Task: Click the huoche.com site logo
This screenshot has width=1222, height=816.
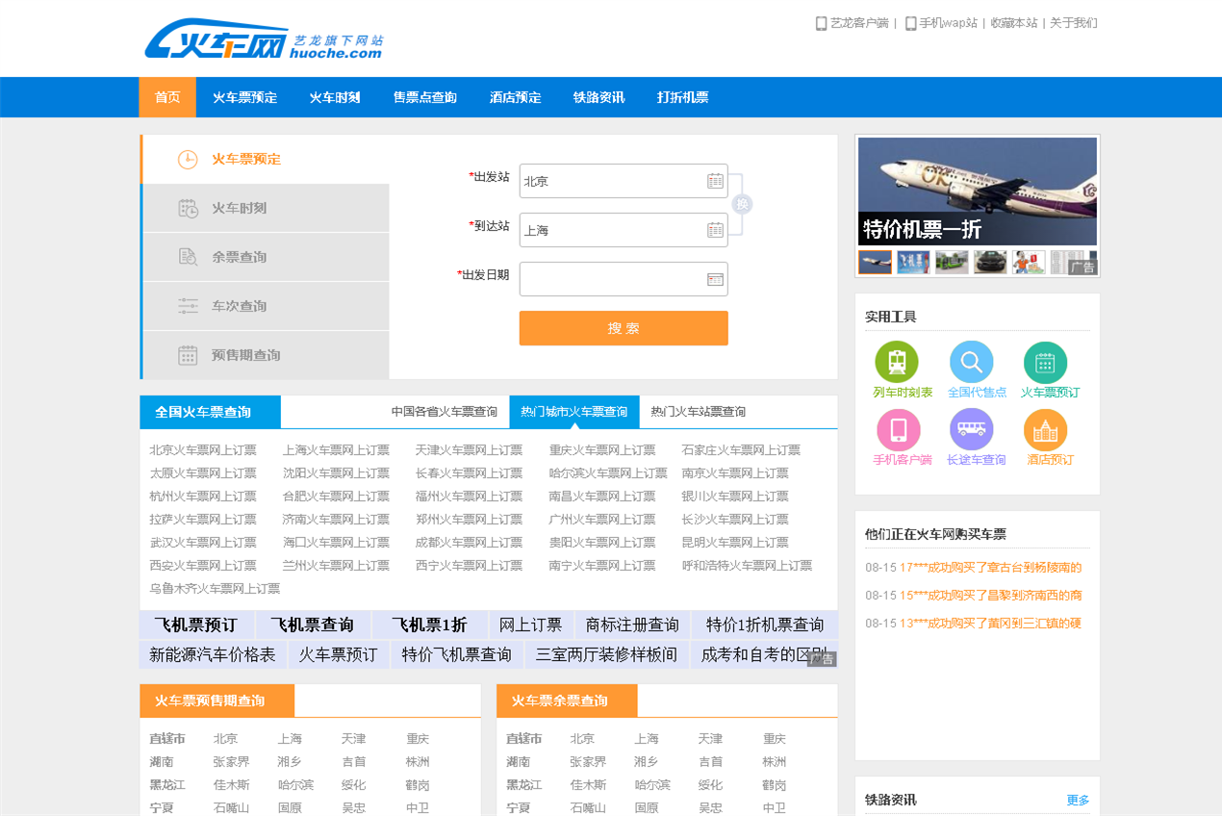Action: click(x=264, y=39)
